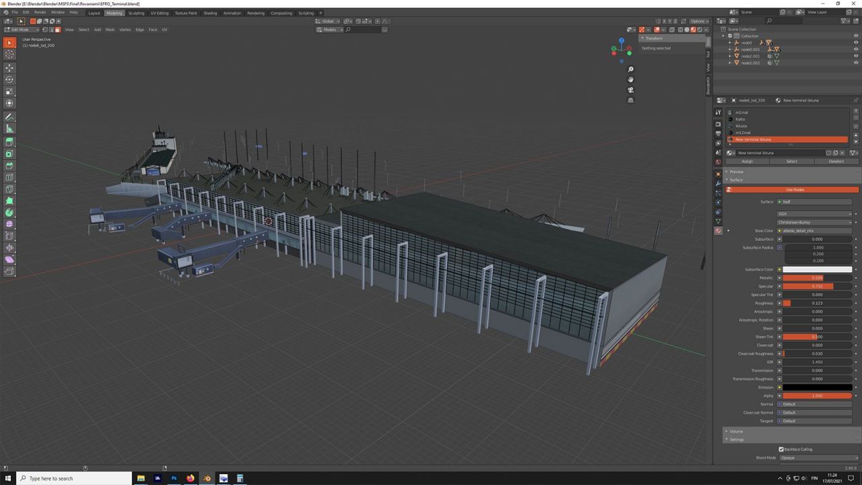The image size is (862, 485).
Task: Click the Metallic value slider
Action: point(818,278)
